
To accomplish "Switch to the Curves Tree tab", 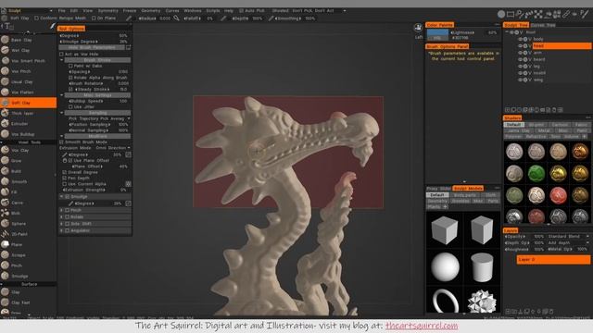I will point(543,25).
